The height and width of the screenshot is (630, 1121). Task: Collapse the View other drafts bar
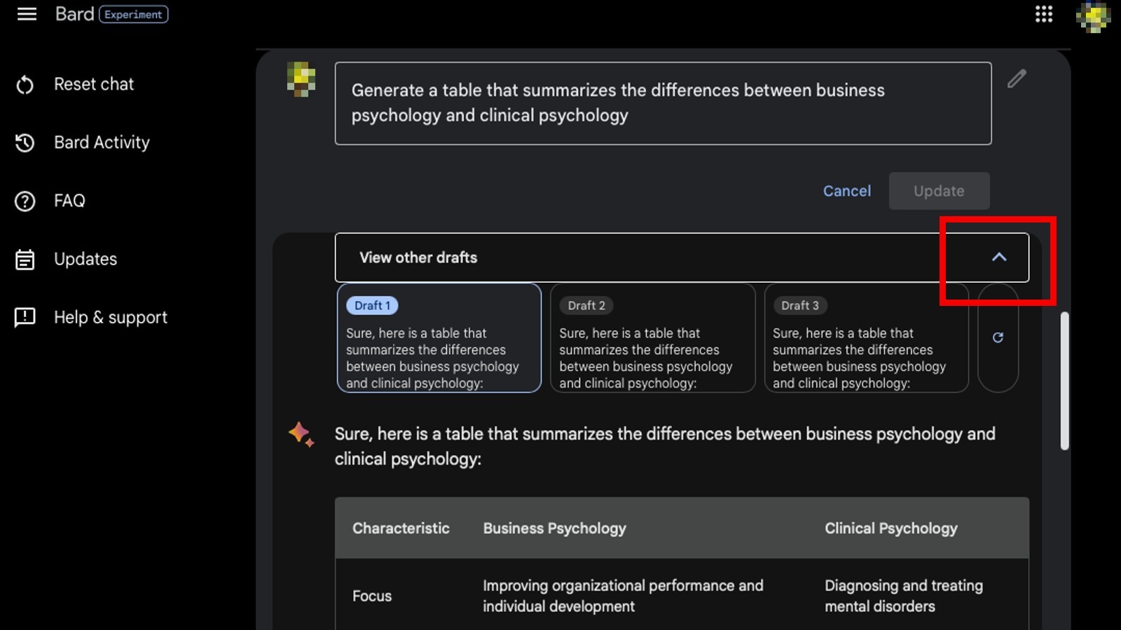[631, 258]
